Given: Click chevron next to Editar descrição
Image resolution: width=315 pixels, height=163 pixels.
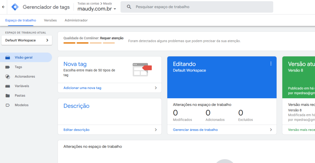Looking at the screenshot, I should click(156, 130).
